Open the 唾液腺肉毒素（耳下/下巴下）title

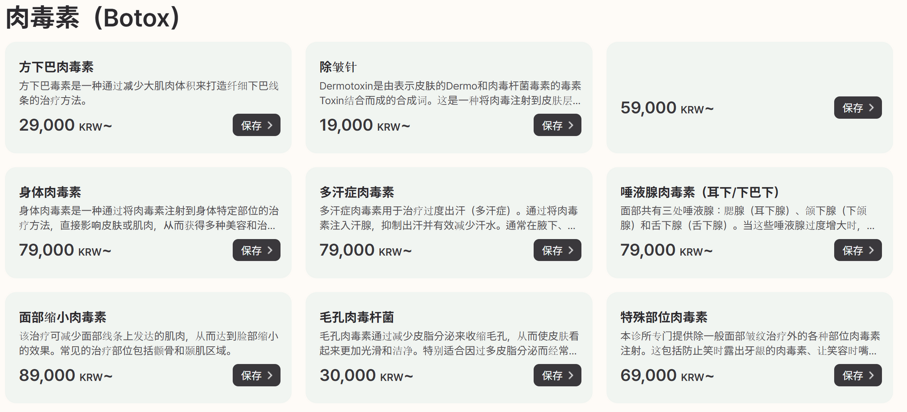click(x=699, y=192)
